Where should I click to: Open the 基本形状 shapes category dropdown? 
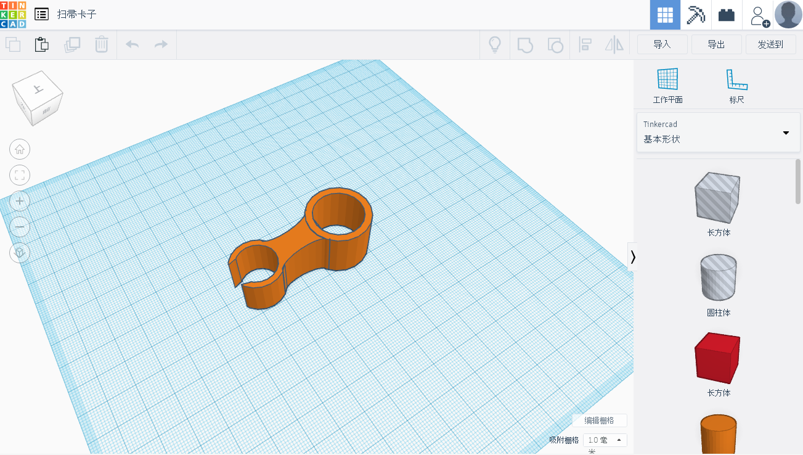[x=718, y=132]
